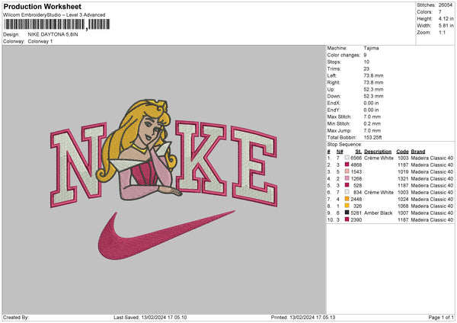Screen dimensions: 457x323
Task: Click the Colors value 7
Action: (x=439, y=12)
